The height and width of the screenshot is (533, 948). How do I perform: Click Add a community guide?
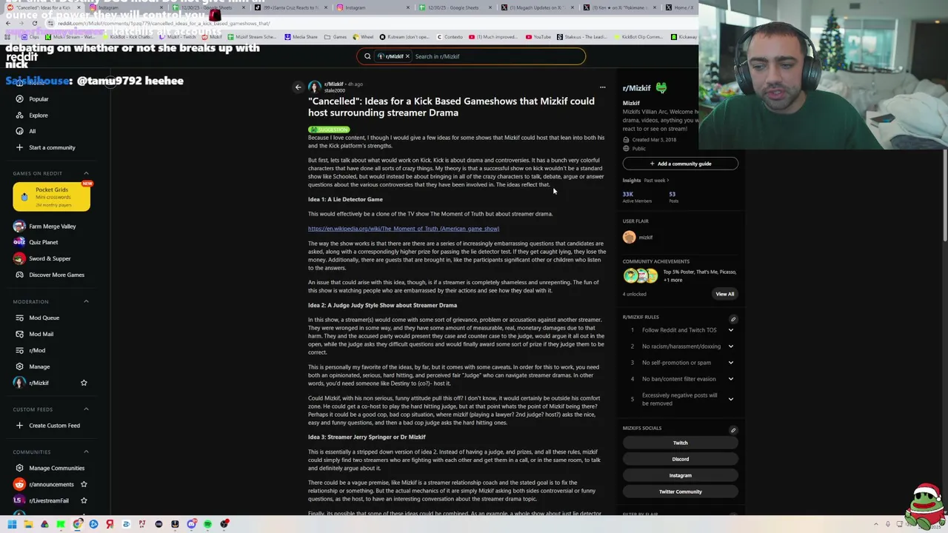point(680,164)
